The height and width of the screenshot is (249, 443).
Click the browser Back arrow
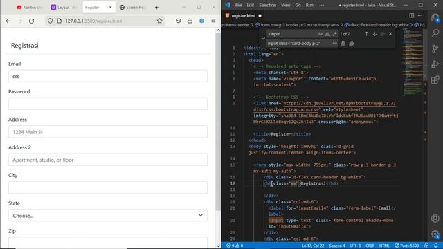[x=8, y=21]
